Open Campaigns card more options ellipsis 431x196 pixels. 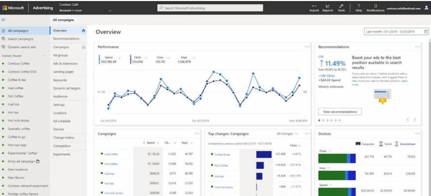pyautogui.click(x=197, y=134)
